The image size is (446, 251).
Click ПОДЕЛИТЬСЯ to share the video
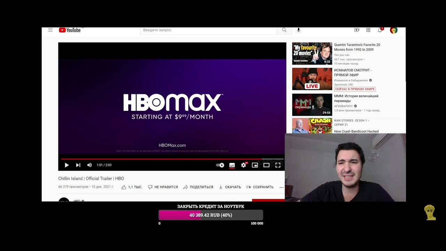pyautogui.click(x=198, y=187)
